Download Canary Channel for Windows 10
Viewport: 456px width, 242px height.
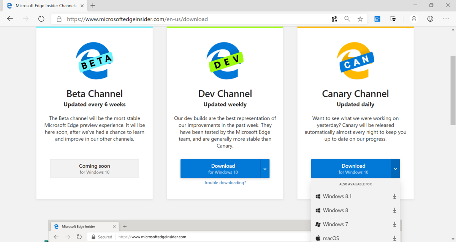click(351, 168)
